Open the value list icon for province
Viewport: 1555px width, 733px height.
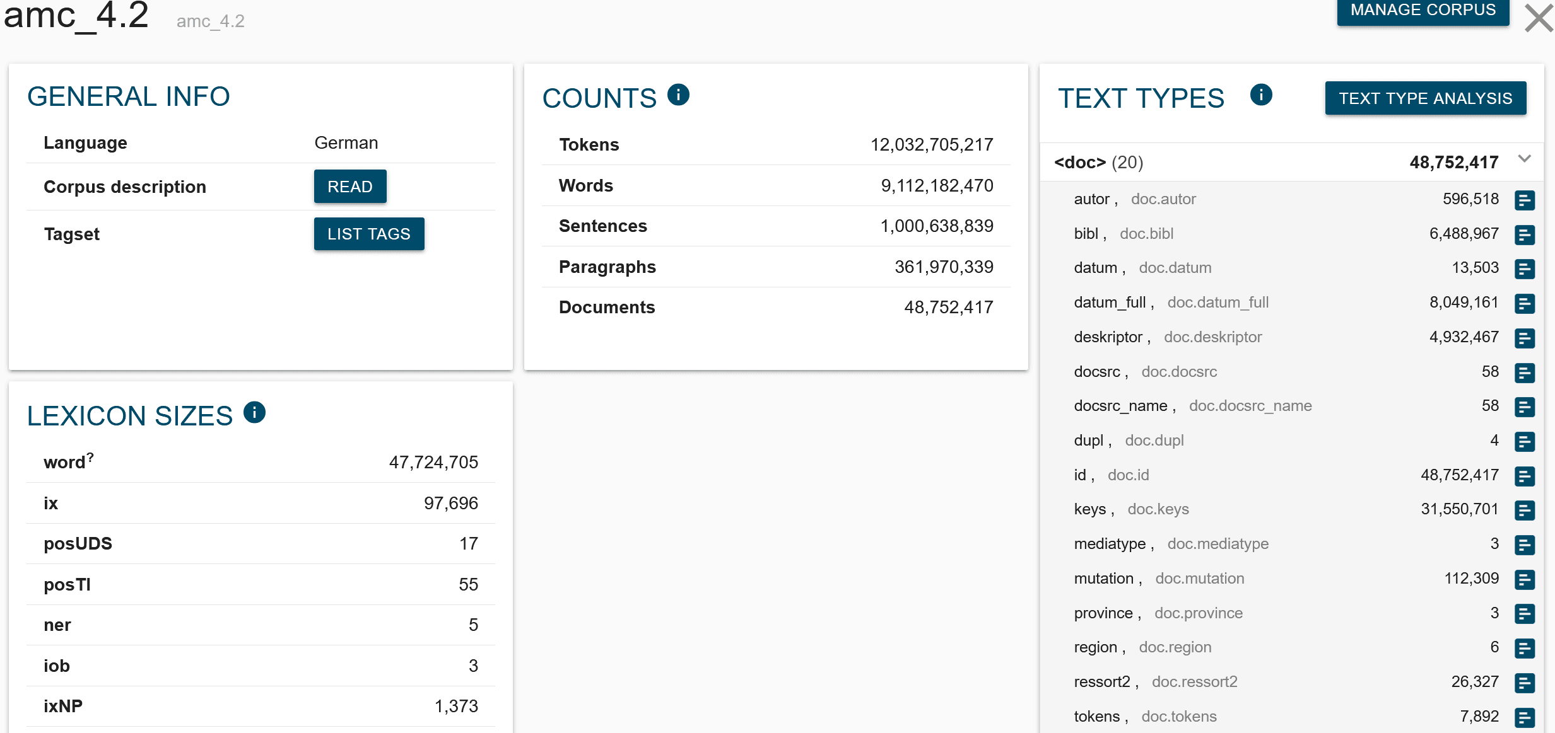coord(1524,614)
